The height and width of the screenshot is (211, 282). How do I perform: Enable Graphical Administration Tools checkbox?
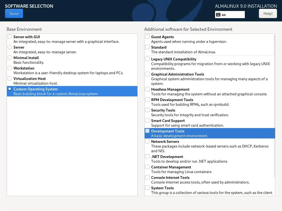(148, 74)
